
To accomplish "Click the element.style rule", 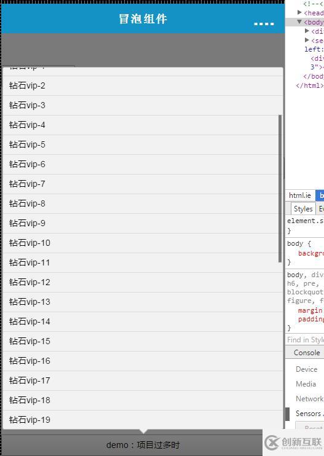I will click(305, 221).
